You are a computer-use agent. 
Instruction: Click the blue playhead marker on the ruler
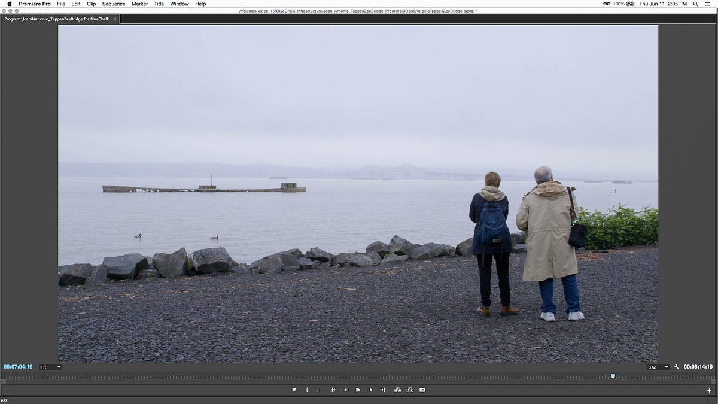click(x=613, y=376)
